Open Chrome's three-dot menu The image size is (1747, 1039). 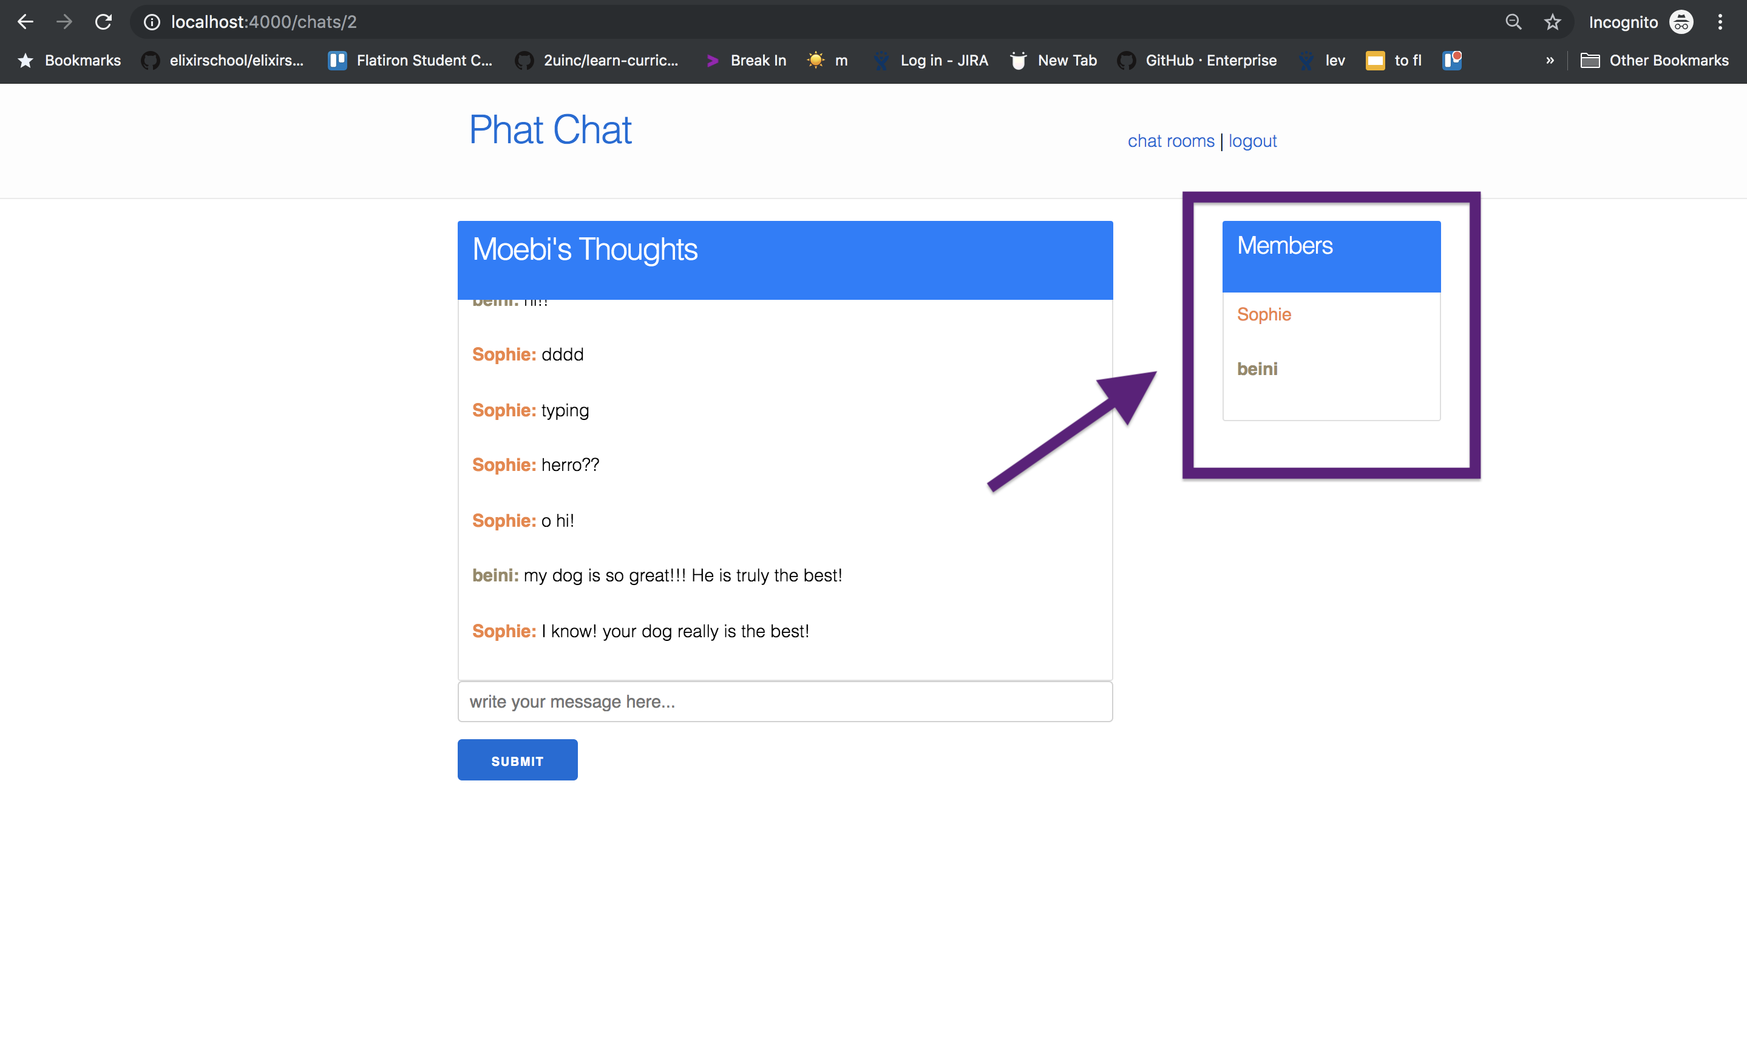pyautogui.click(x=1720, y=22)
